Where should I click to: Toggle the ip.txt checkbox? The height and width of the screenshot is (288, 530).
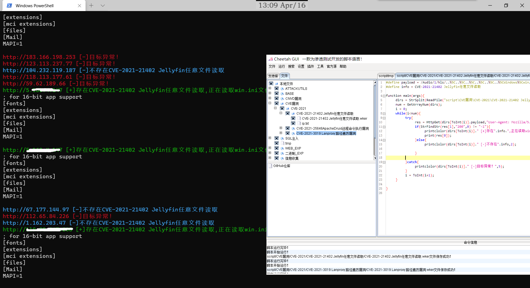[293, 124]
